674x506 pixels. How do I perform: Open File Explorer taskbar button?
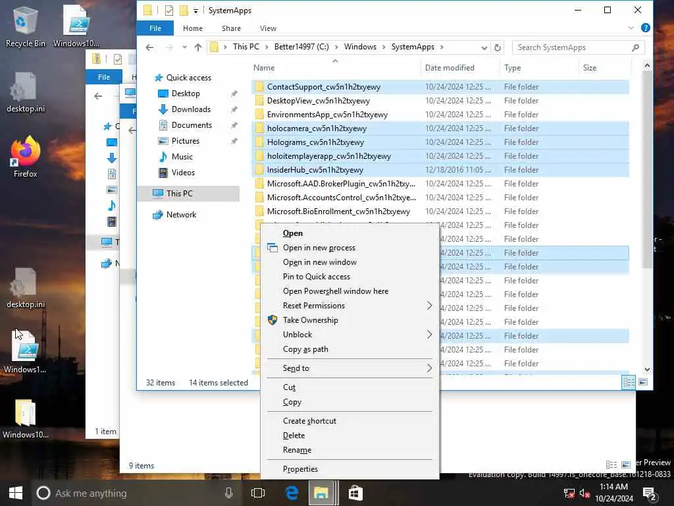pos(321,493)
